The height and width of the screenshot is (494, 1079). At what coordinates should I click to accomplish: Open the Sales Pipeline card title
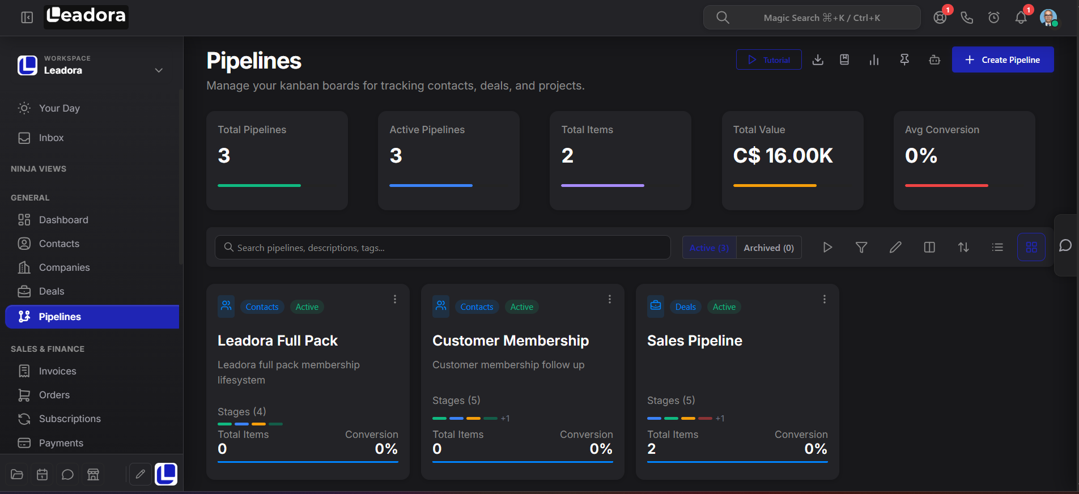click(695, 340)
